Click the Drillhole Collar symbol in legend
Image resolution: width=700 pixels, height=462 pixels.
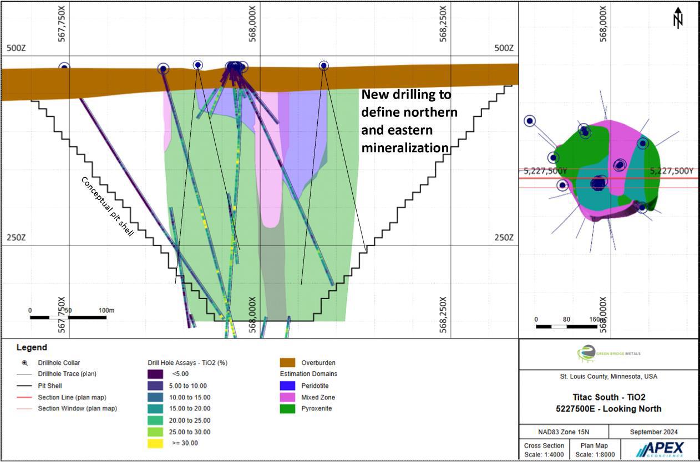tap(24, 363)
